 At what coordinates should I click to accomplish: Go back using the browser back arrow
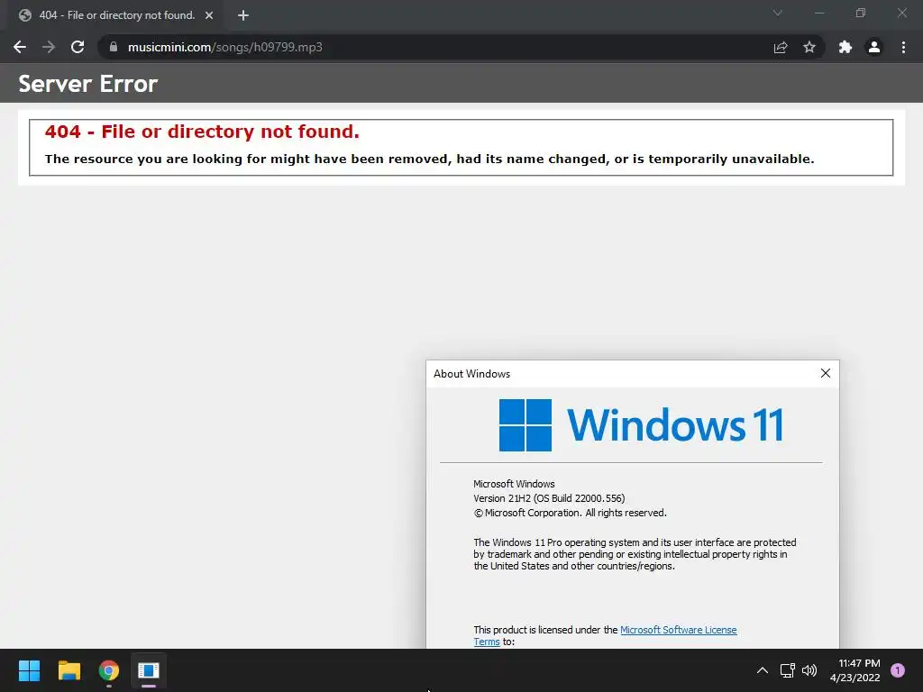tap(20, 47)
